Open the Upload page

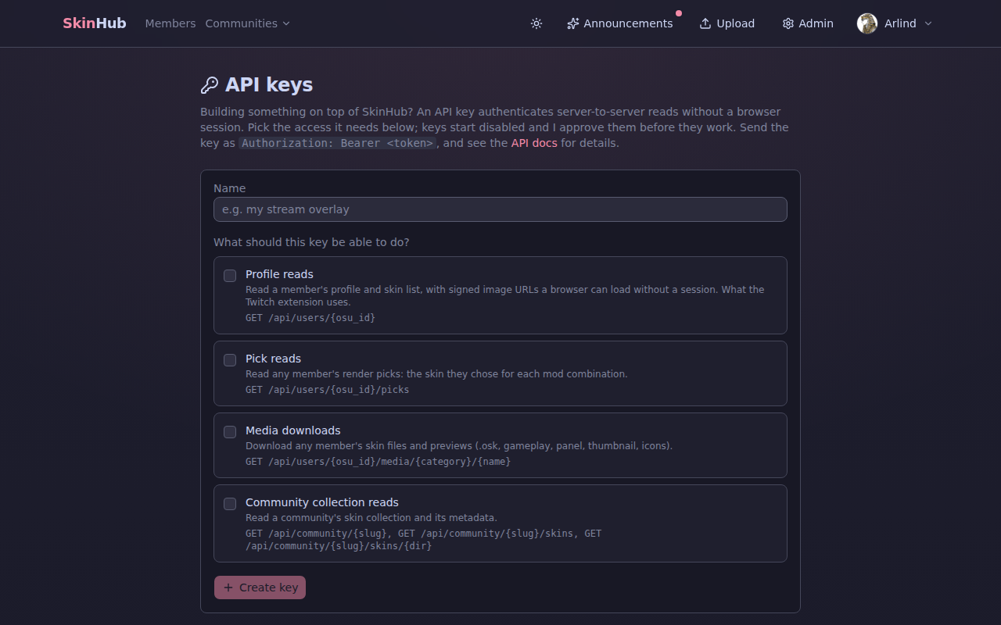[x=727, y=23]
